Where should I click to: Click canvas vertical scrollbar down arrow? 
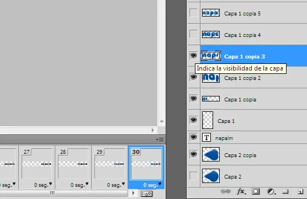coord(162,122)
